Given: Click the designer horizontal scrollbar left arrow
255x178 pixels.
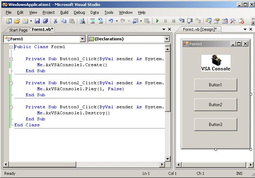Looking at the screenshot, I should coord(178,165).
